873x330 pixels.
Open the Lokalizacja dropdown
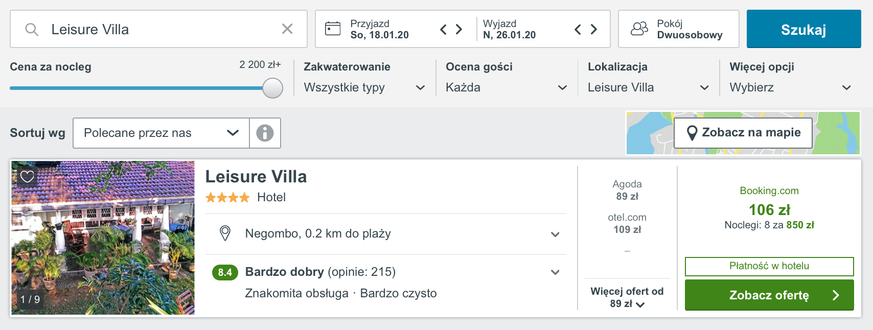coord(648,87)
